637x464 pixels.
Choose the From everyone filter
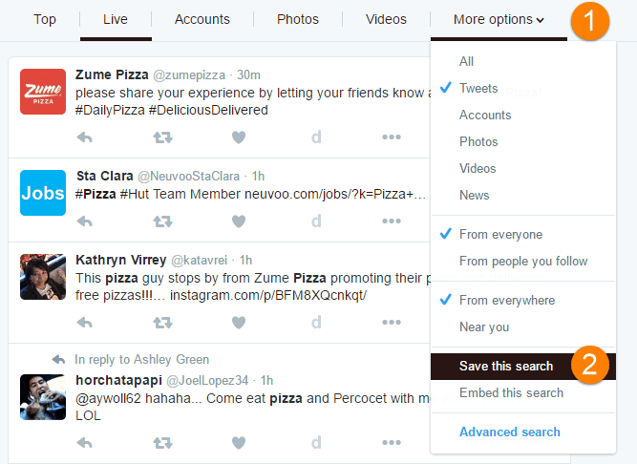click(x=500, y=235)
